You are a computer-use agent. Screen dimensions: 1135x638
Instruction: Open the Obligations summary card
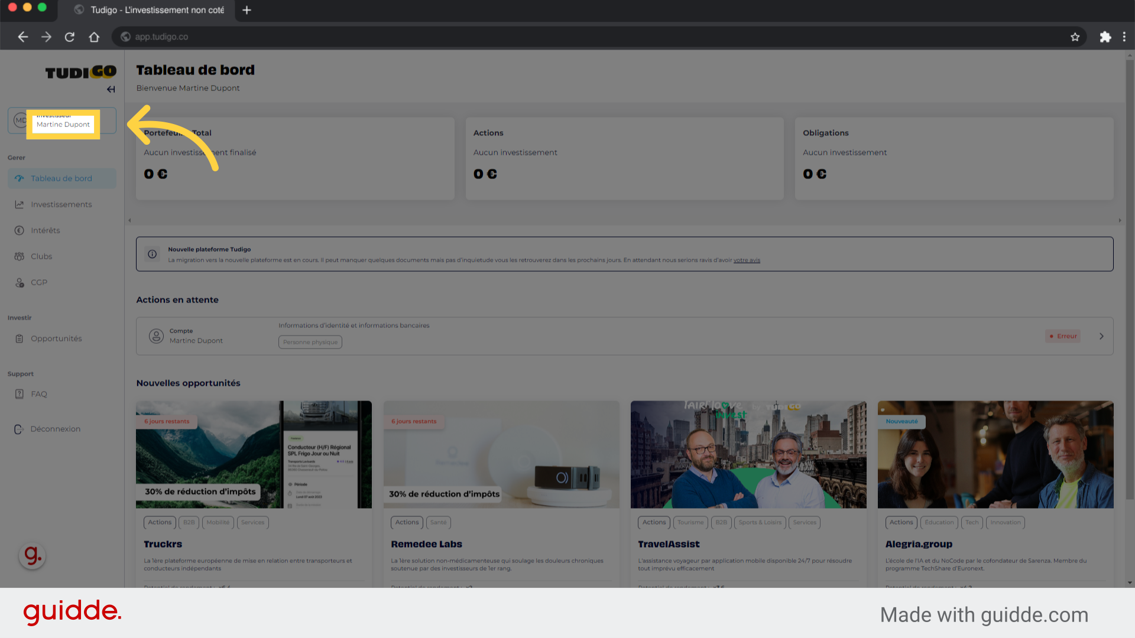click(954, 158)
